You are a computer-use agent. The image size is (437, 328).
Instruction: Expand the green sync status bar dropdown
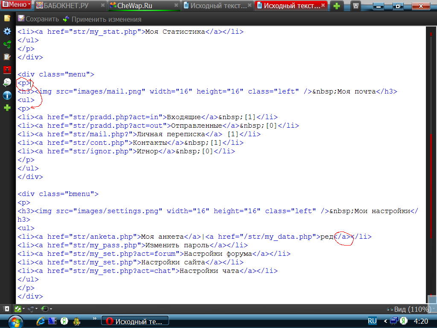23,308
